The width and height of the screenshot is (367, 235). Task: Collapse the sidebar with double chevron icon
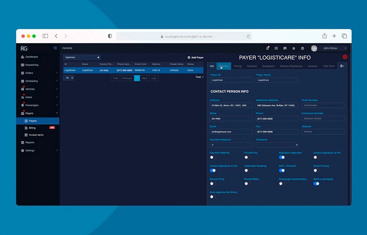[55, 48]
